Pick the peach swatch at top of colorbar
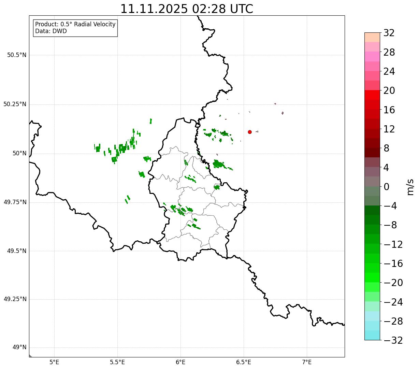Image resolution: width=418 pixels, height=369 pixels. coord(372,37)
